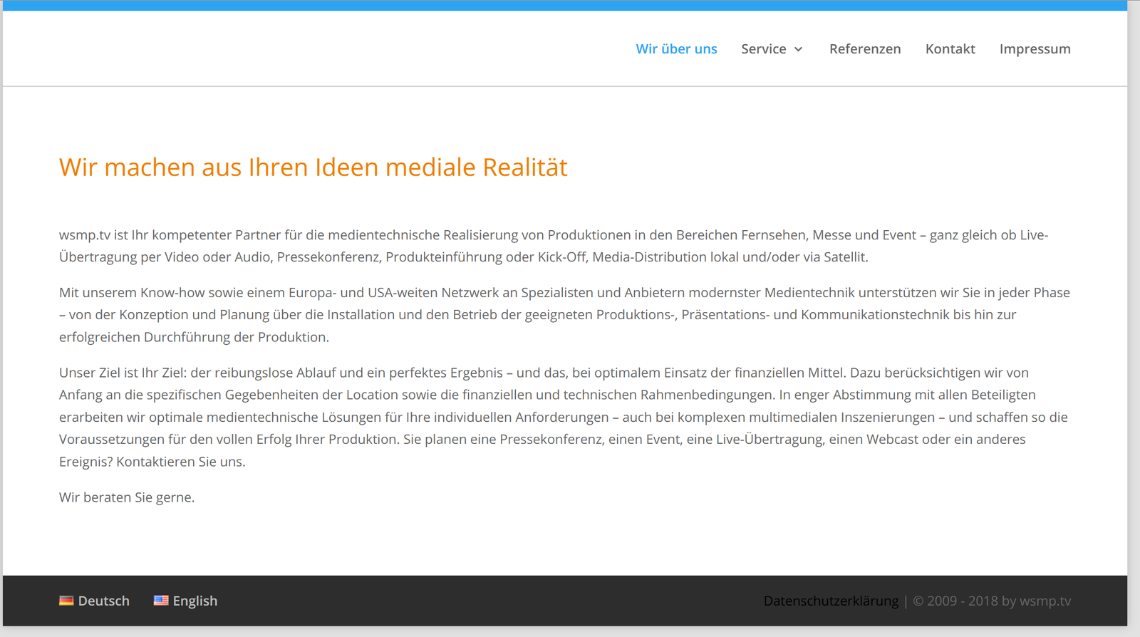Expand the Service menu chevron arrow
The width and height of the screenshot is (1140, 637).
point(799,49)
